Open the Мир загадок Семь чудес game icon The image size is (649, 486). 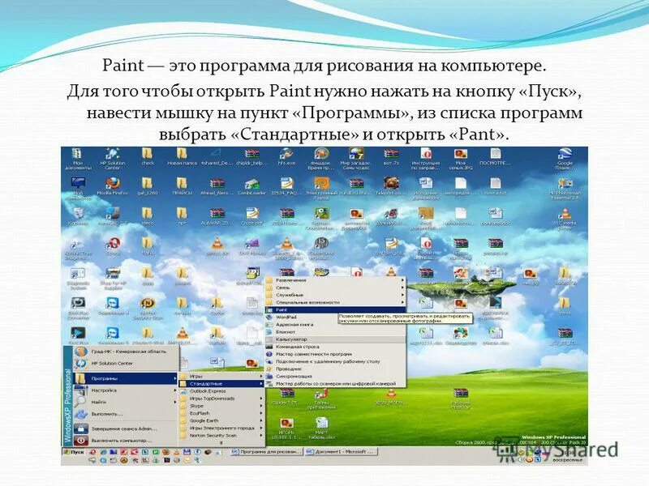click(355, 159)
